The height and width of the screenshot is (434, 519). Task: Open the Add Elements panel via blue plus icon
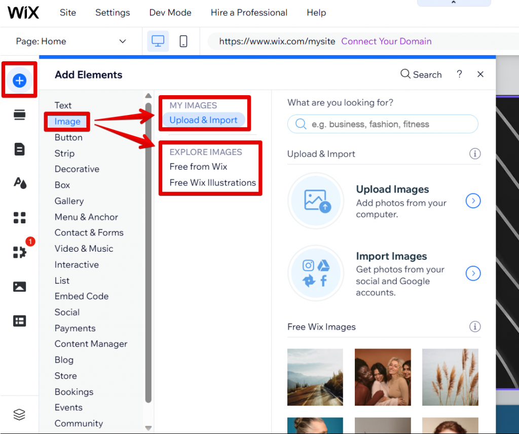click(19, 80)
